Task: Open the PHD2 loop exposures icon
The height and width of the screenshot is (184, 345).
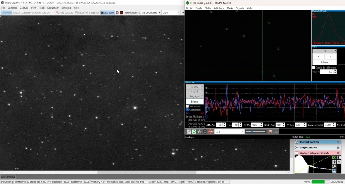Action: pyautogui.click(x=194, y=131)
